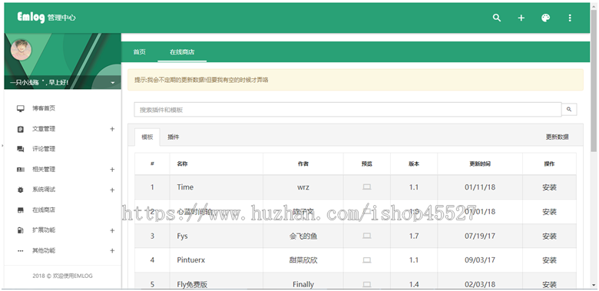Click the chat icon beside 评论管理
The width and height of the screenshot is (599, 291).
pyautogui.click(x=21, y=149)
